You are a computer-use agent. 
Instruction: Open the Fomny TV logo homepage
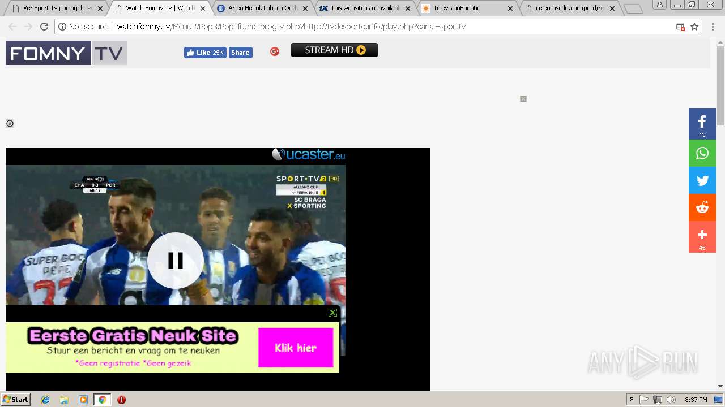66,53
